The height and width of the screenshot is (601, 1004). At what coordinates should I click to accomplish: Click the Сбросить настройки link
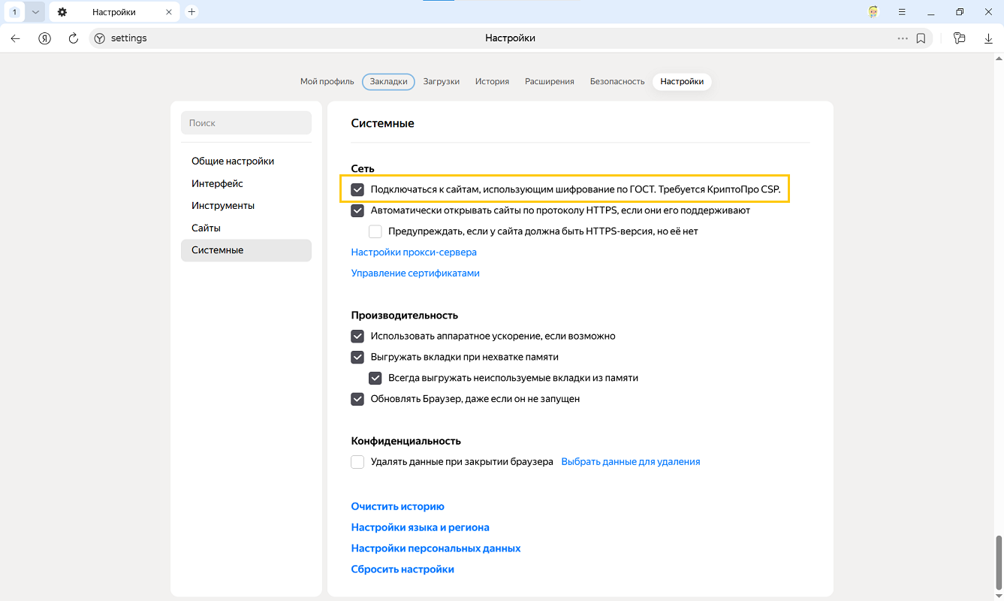pyautogui.click(x=403, y=569)
